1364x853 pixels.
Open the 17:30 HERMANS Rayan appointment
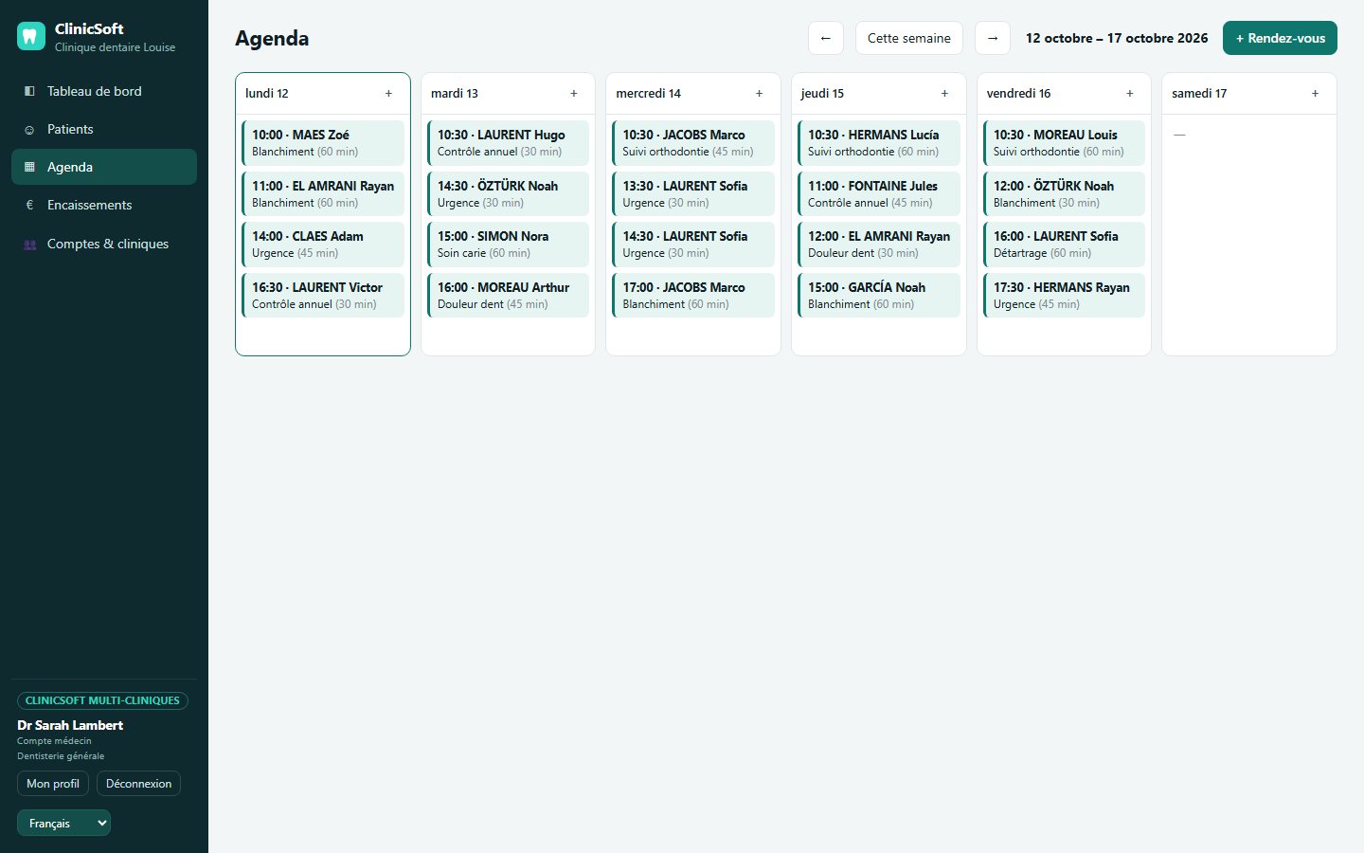coord(1064,296)
